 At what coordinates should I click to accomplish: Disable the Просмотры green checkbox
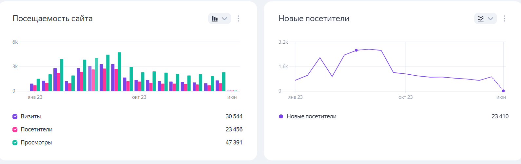click(x=15, y=142)
